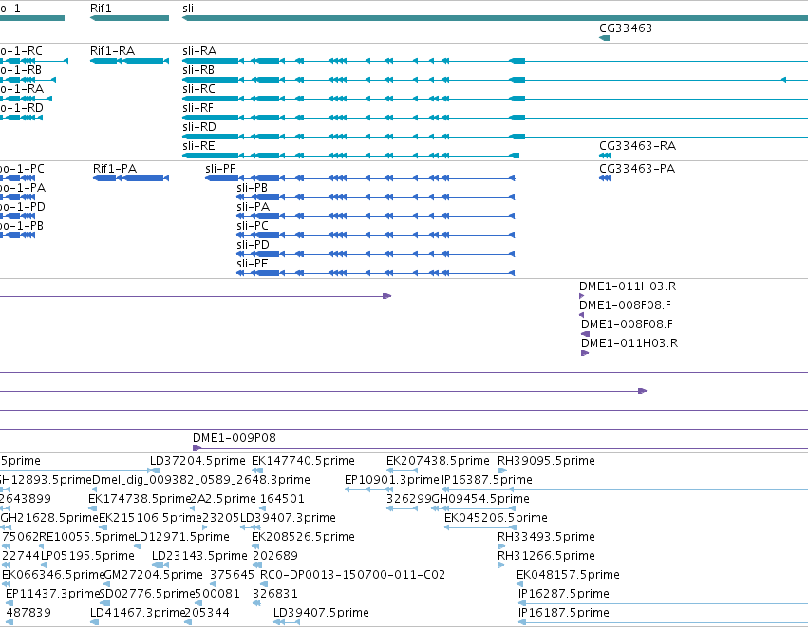Click EST label EK045206.5prime

496,518
